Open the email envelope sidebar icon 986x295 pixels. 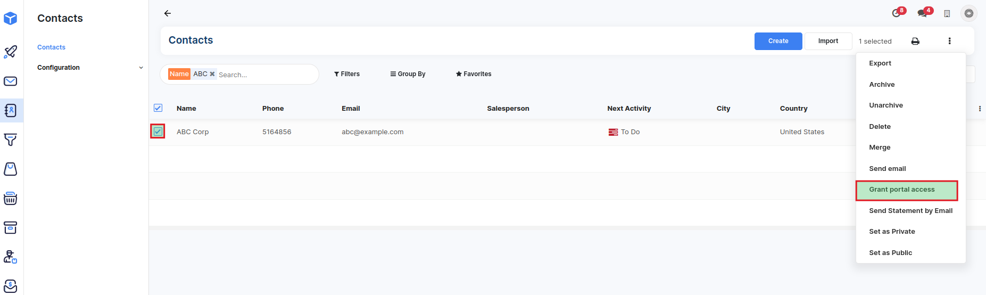coord(11,81)
